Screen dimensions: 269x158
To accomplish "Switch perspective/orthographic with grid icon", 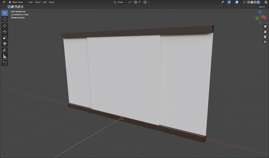I will point(265,42).
